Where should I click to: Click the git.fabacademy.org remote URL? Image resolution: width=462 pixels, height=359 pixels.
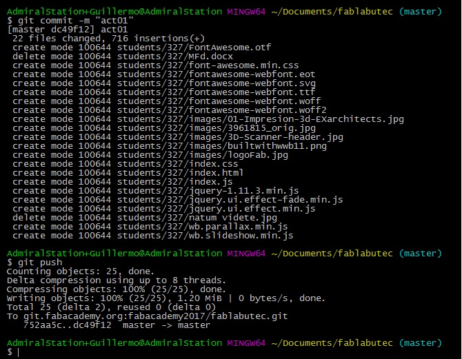tap(155, 316)
